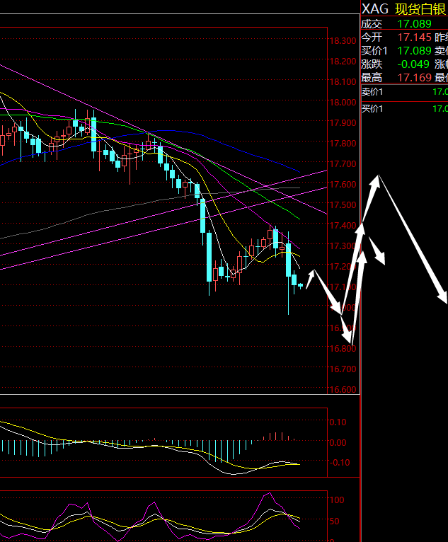Click the 今开 opening price 17.145
Image resolution: width=448 pixels, height=542 pixels.
point(415,38)
